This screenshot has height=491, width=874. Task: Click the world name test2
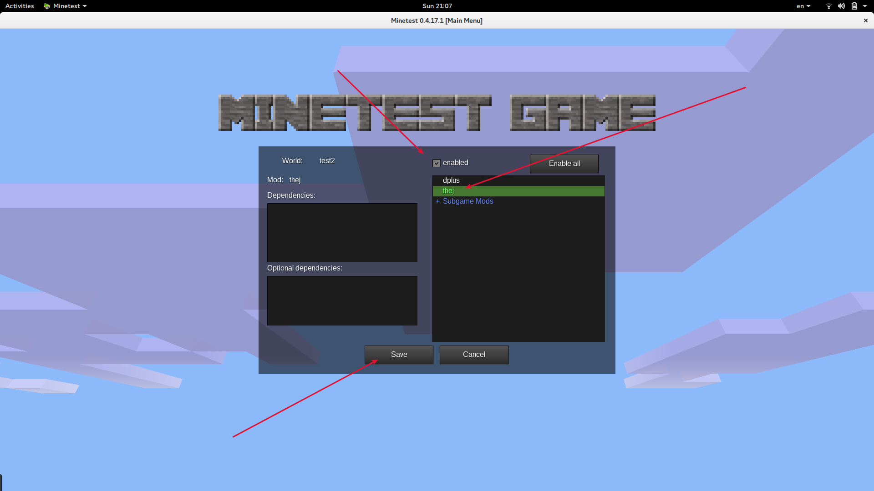[327, 161]
